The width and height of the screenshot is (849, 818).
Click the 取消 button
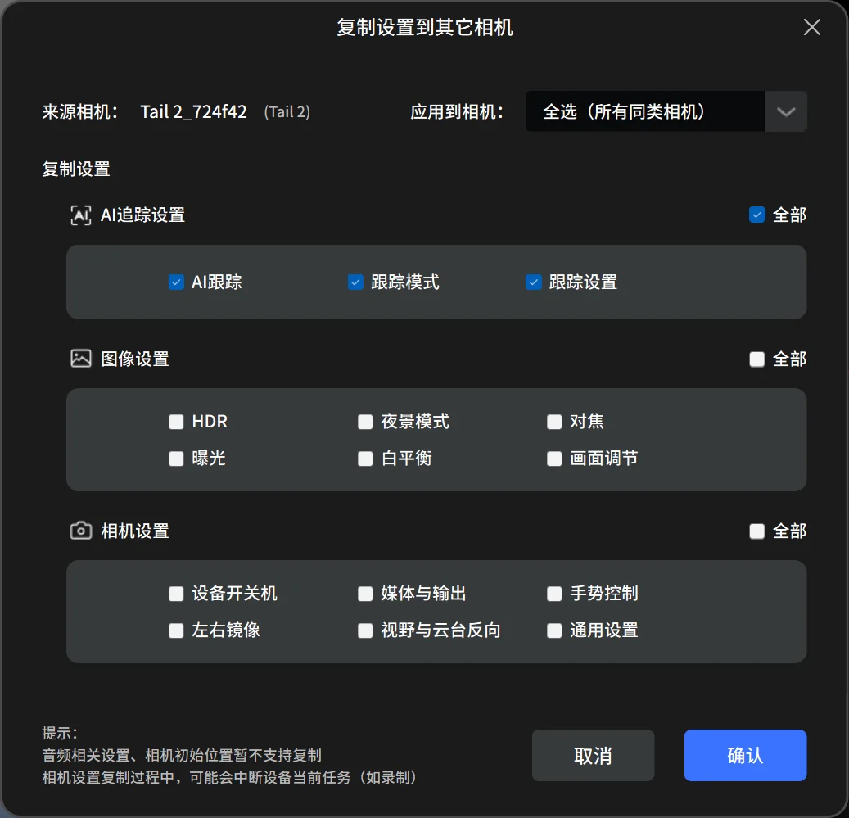[x=593, y=755]
